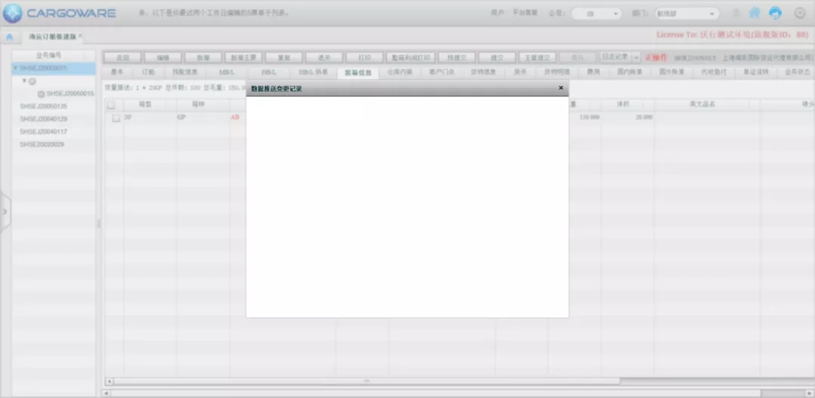Open the 货物信息 tab
This screenshot has height=398, width=815.
click(x=484, y=72)
